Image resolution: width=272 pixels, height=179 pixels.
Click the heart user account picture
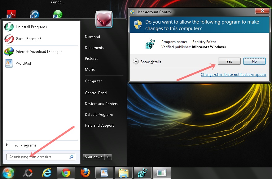click(x=104, y=19)
